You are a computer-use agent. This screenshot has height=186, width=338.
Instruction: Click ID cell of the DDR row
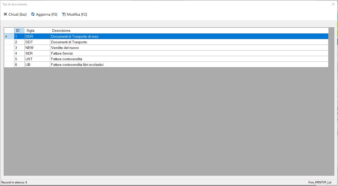coord(19,36)
